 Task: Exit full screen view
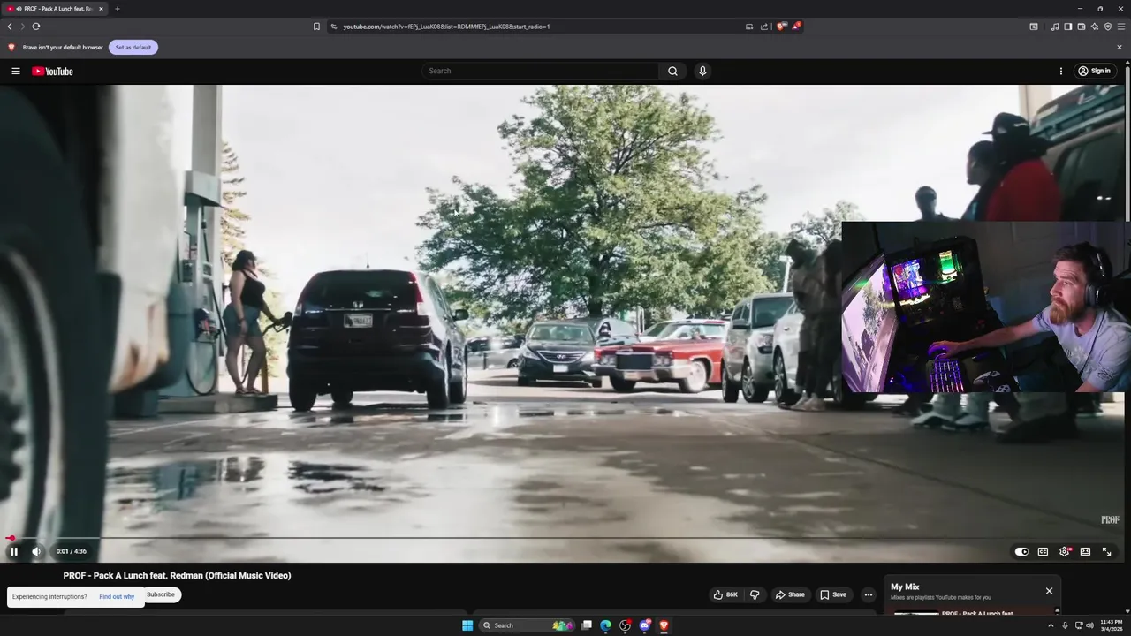1106,551
